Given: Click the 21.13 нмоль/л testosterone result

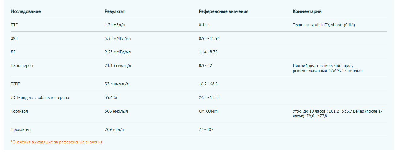Looking at the screenshot, I should 118,65.
